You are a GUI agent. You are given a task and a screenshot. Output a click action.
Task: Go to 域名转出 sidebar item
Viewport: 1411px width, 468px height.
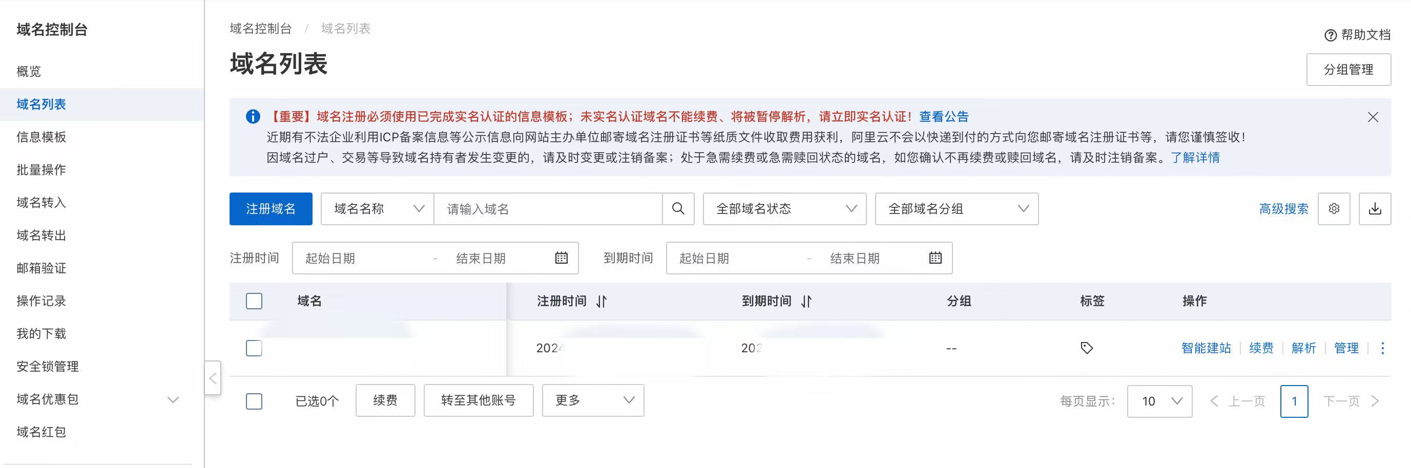pos(42,236)
